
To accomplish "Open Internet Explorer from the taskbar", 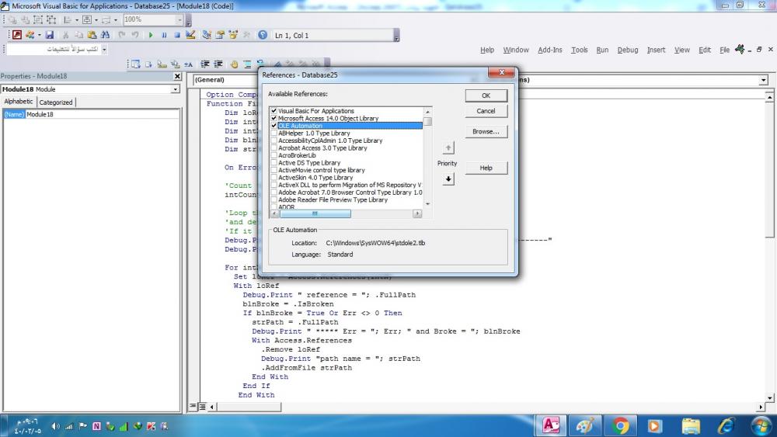I will click(x=726, y=425).
